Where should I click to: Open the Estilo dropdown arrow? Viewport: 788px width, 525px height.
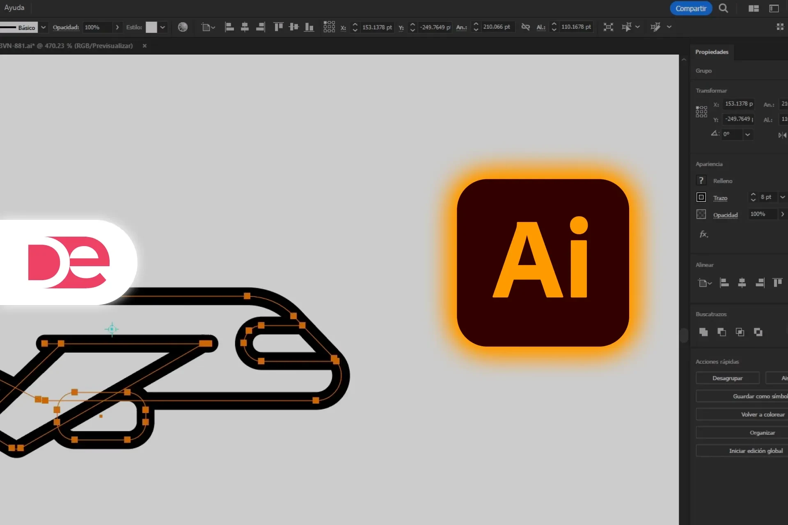[x=163, y=27]
